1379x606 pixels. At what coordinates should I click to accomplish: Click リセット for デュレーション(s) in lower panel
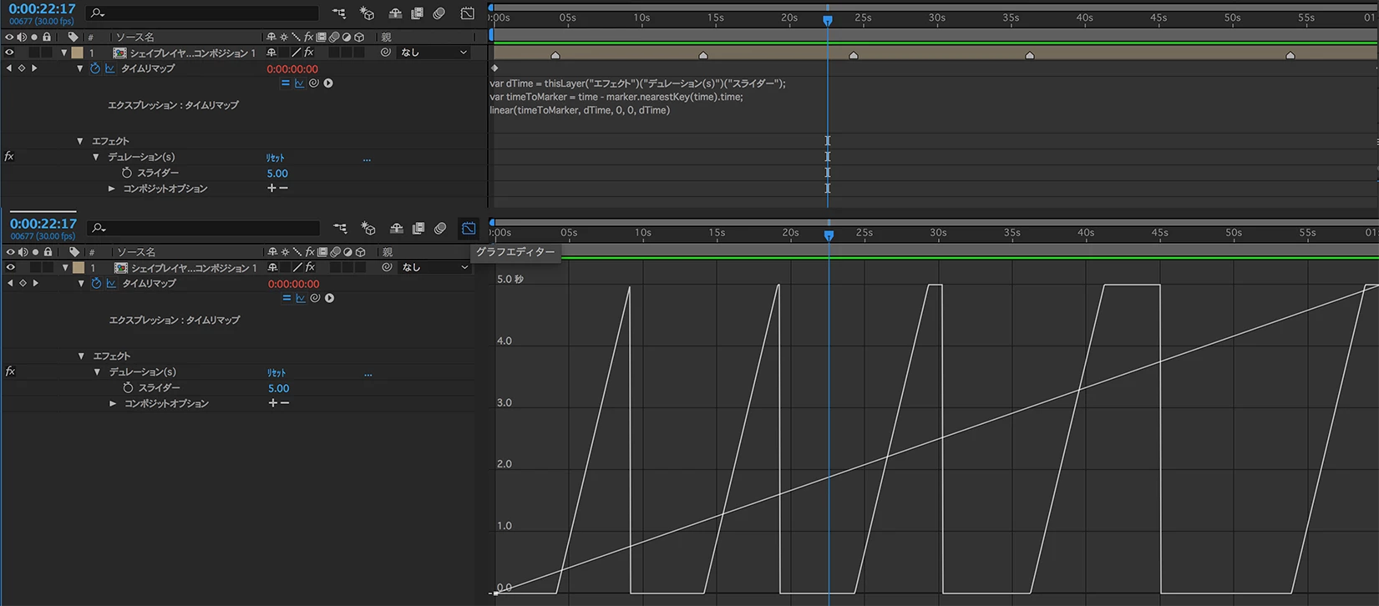[x=276, y=373]
